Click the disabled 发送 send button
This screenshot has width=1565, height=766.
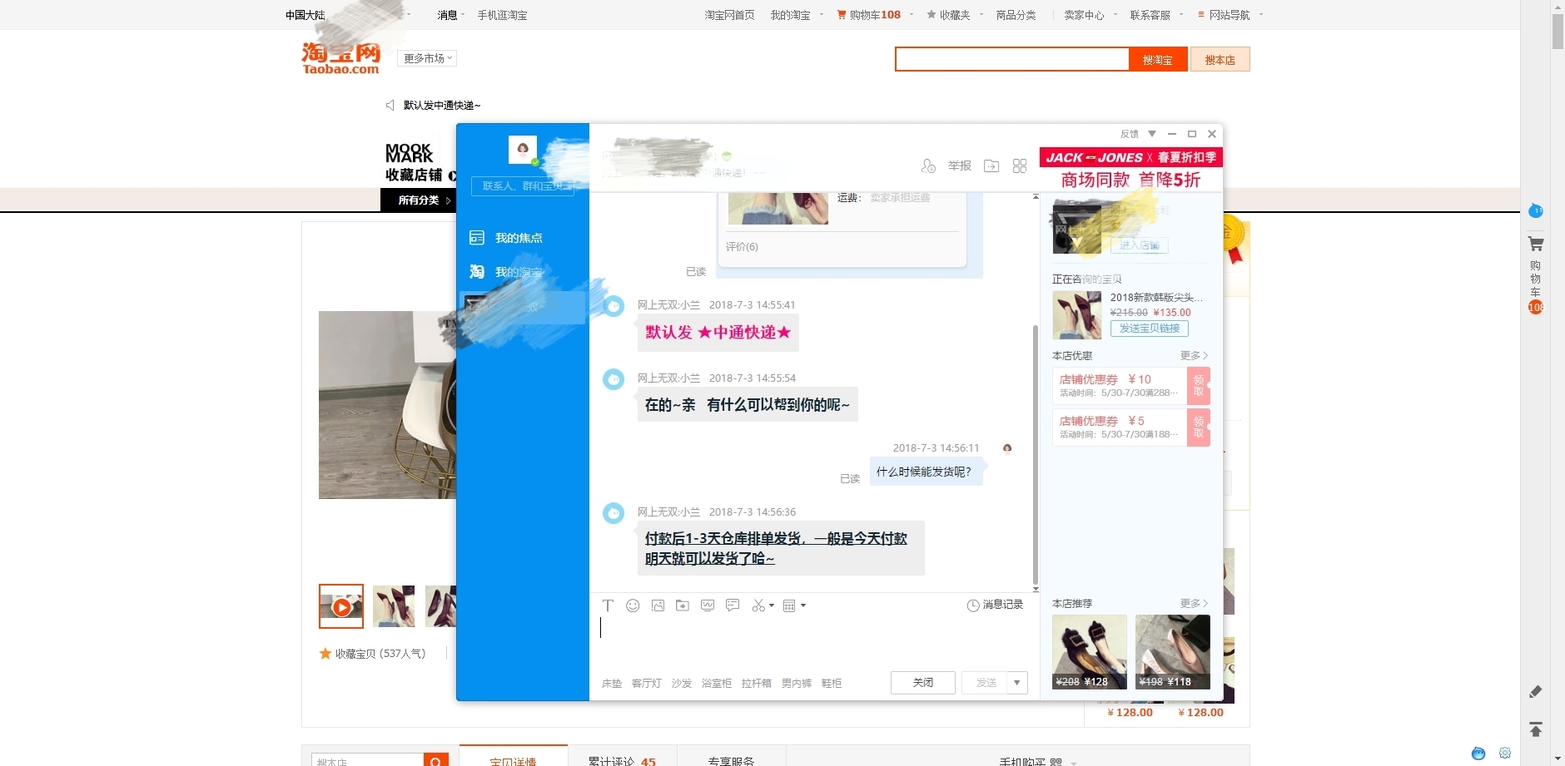(x=985, y=683)
